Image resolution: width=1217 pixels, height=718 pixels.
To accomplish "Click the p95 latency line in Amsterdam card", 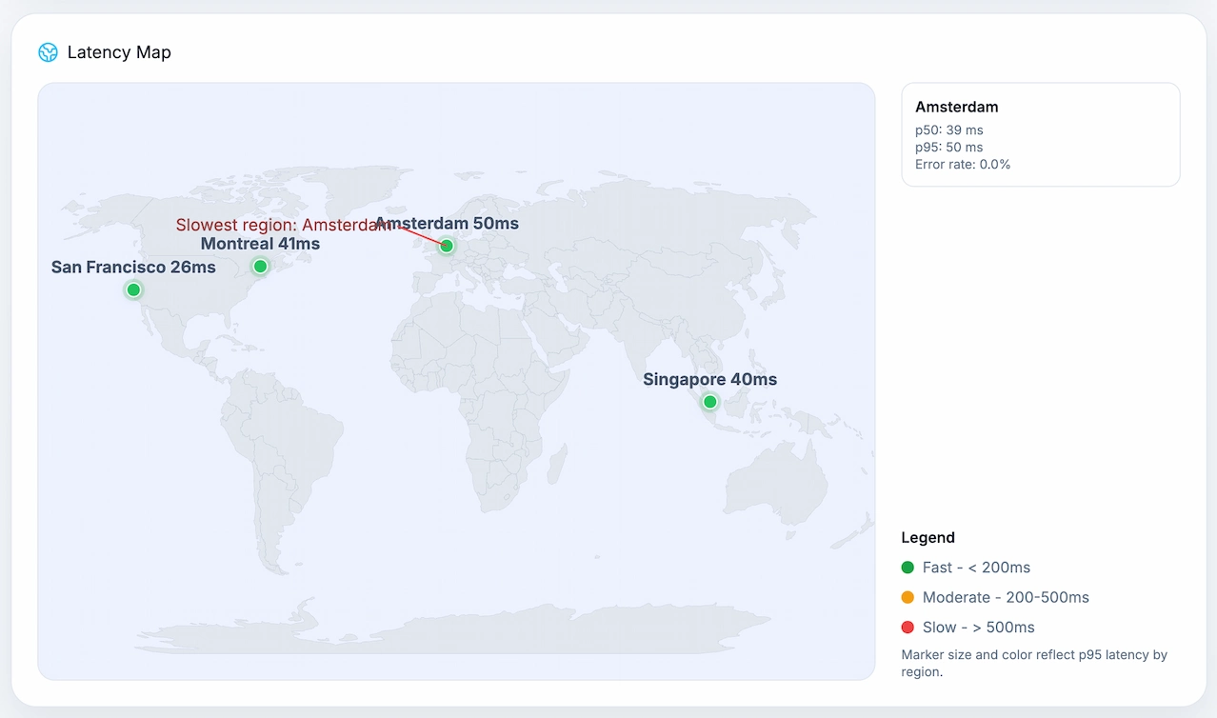I will [x=948, y=147].
